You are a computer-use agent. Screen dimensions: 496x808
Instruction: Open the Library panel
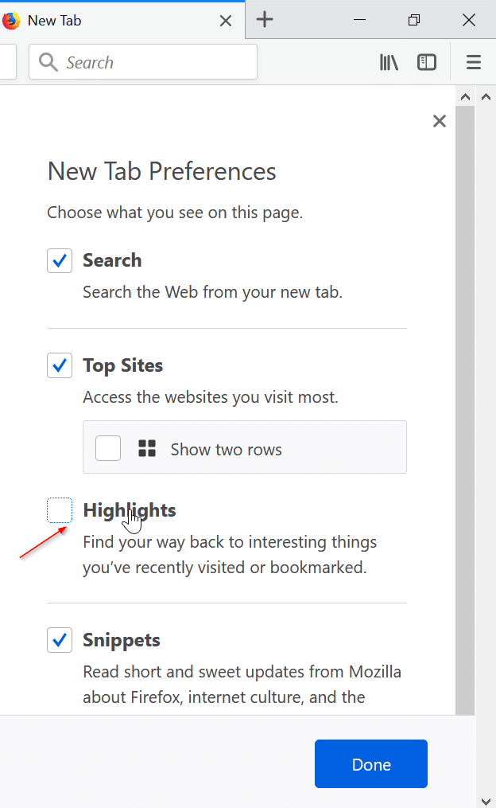(x=389, y=62)
